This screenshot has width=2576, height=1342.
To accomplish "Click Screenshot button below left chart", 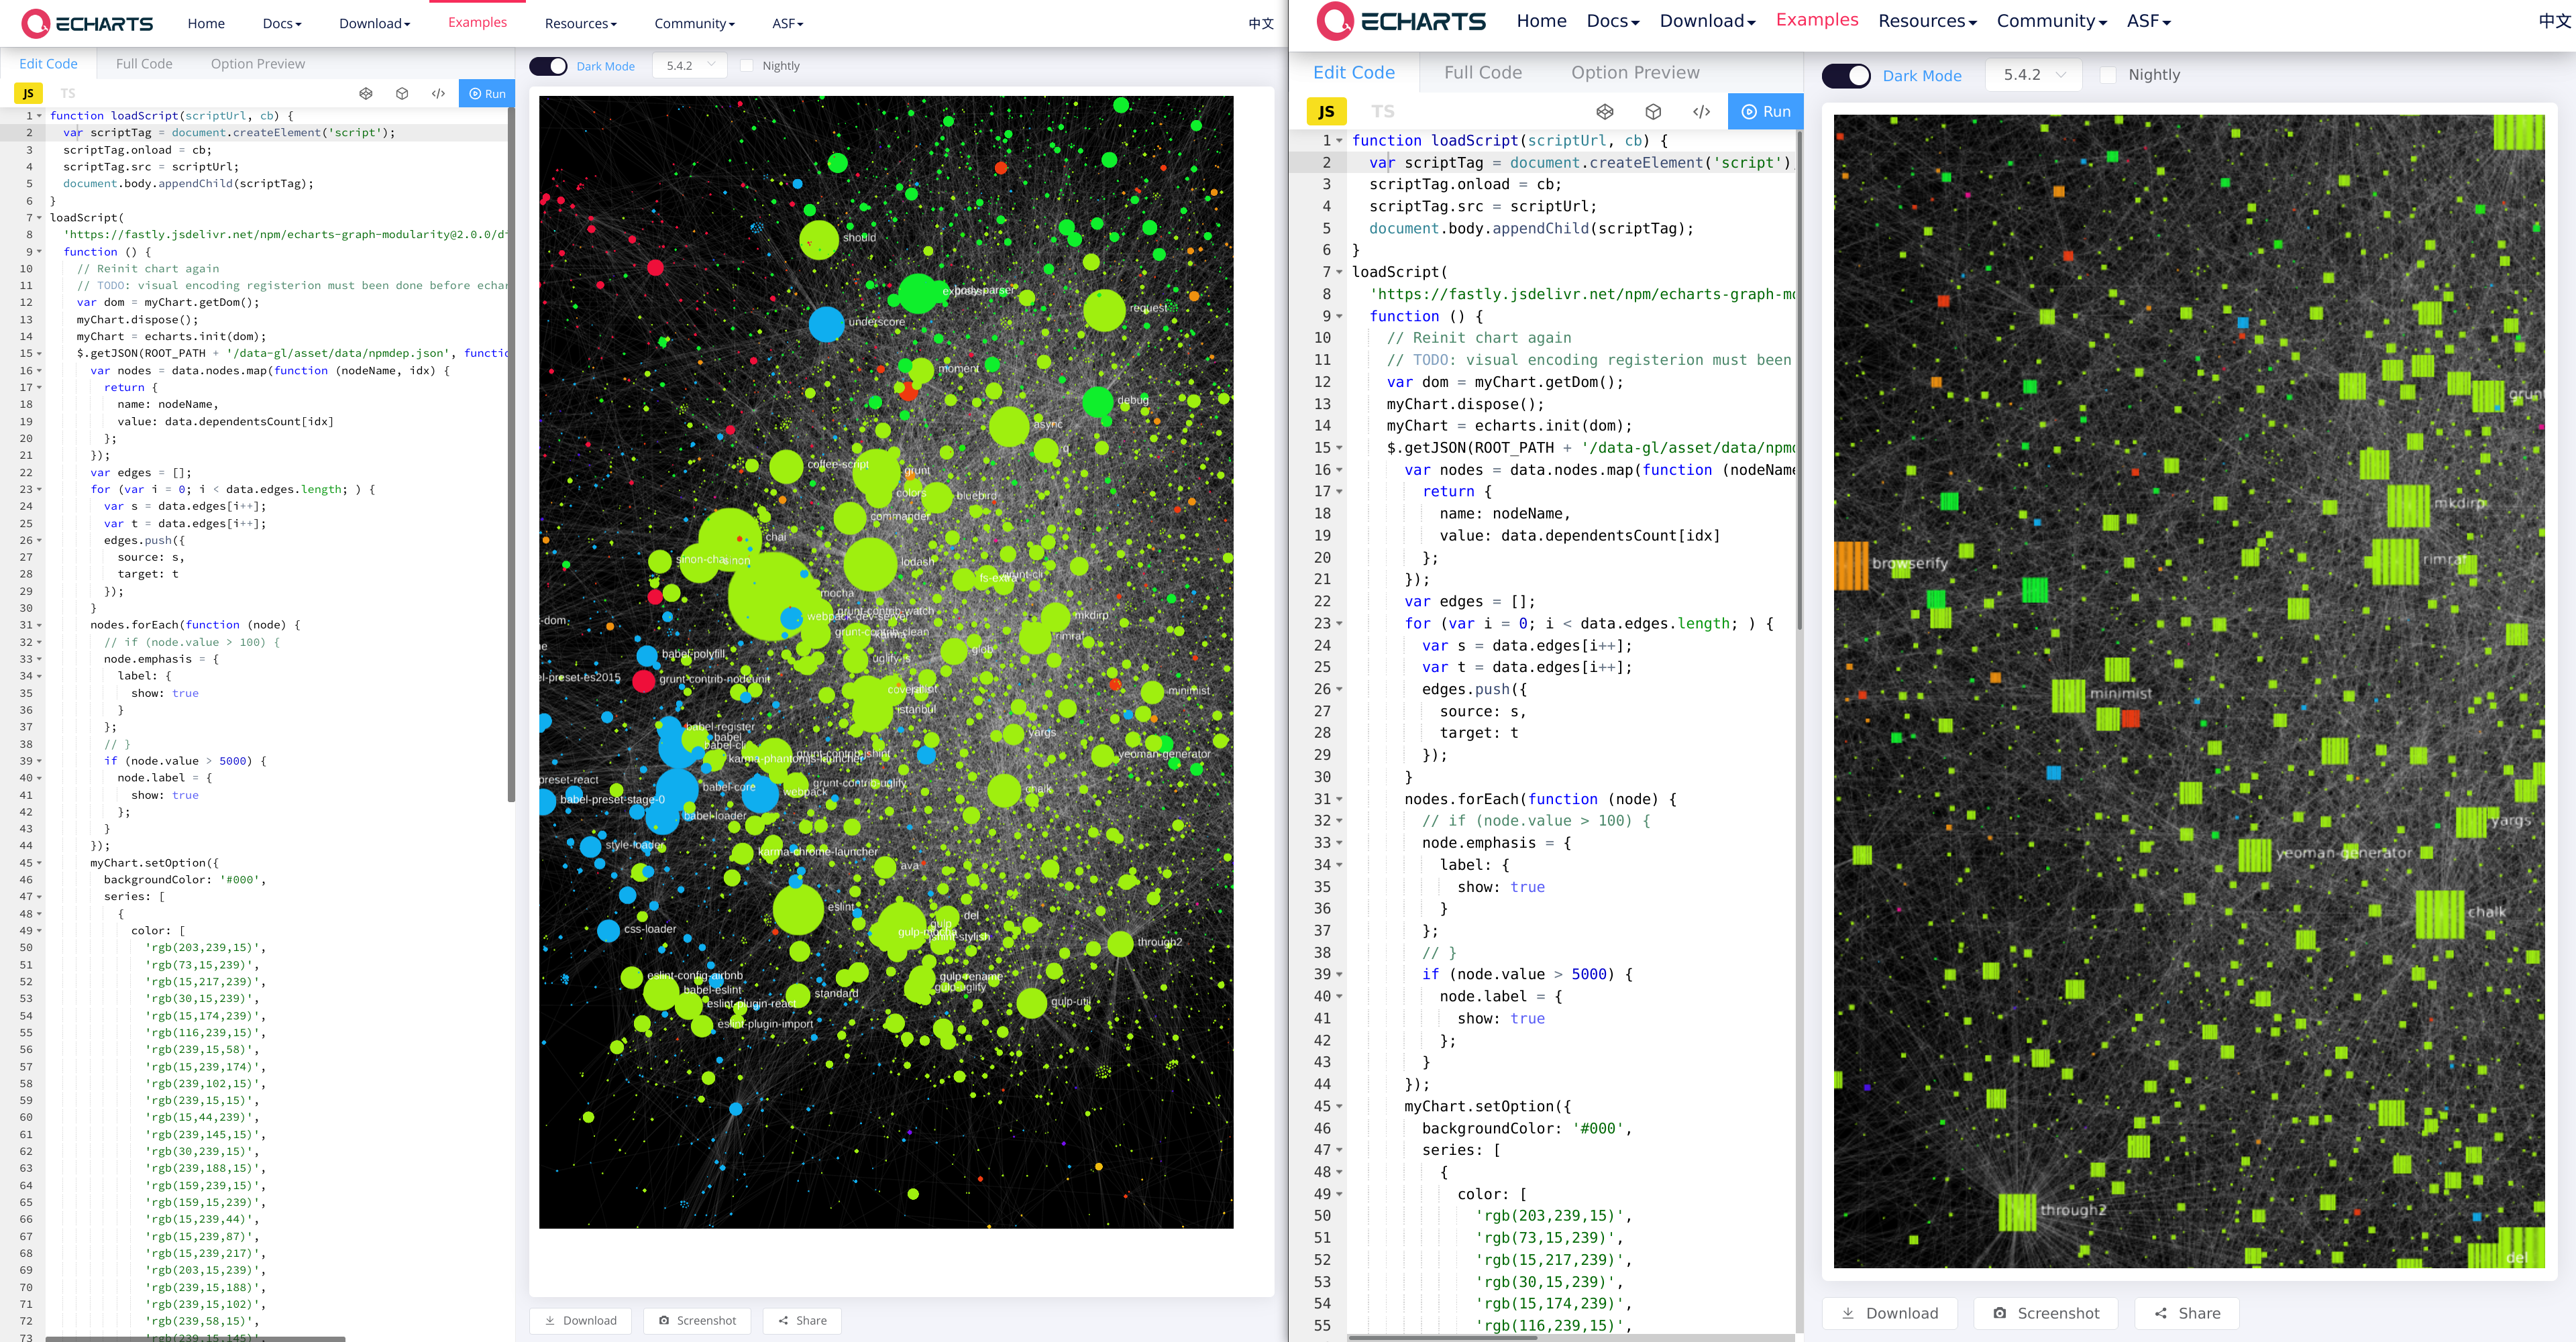I will 697,1320.
